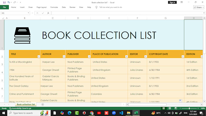This screenshot has width=206, height=116.
Task: Click the Quick Analysis icon near column G
Action: (x=181, y=101)
